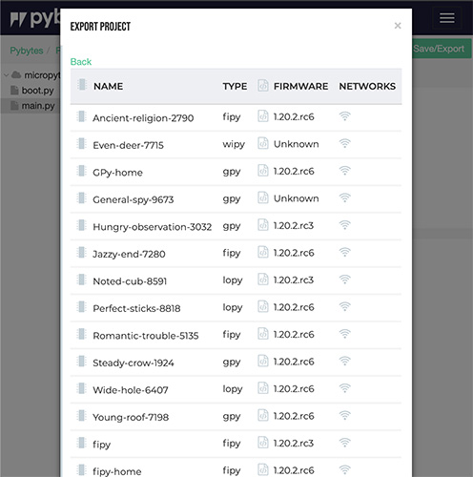Viewport: 473px width, 477px height.
Task: Open boot.py in the file tree
Action: (x=37, y=91)
